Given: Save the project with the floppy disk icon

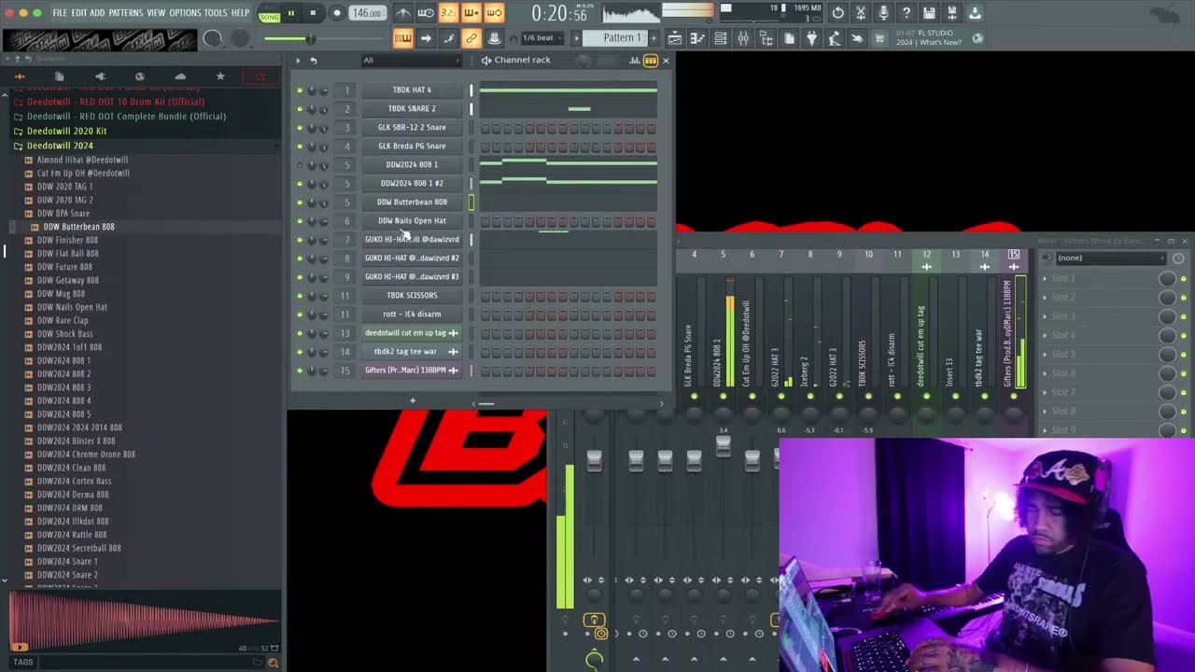Looking at the screenshot, I should (x=929, y=13).
